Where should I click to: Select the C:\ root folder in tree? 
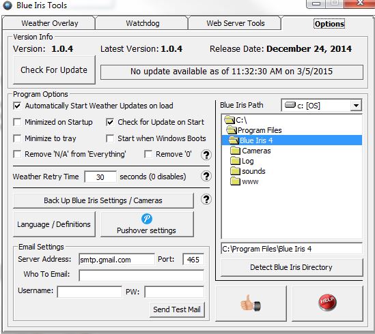tap(236, 120)
